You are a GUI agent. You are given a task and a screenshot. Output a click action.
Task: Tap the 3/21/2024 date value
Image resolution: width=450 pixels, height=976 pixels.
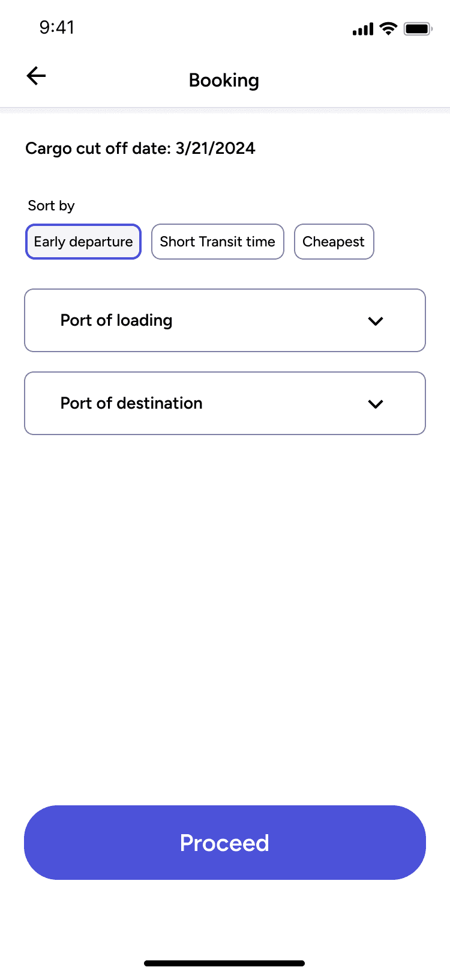[x=215, y=148]
